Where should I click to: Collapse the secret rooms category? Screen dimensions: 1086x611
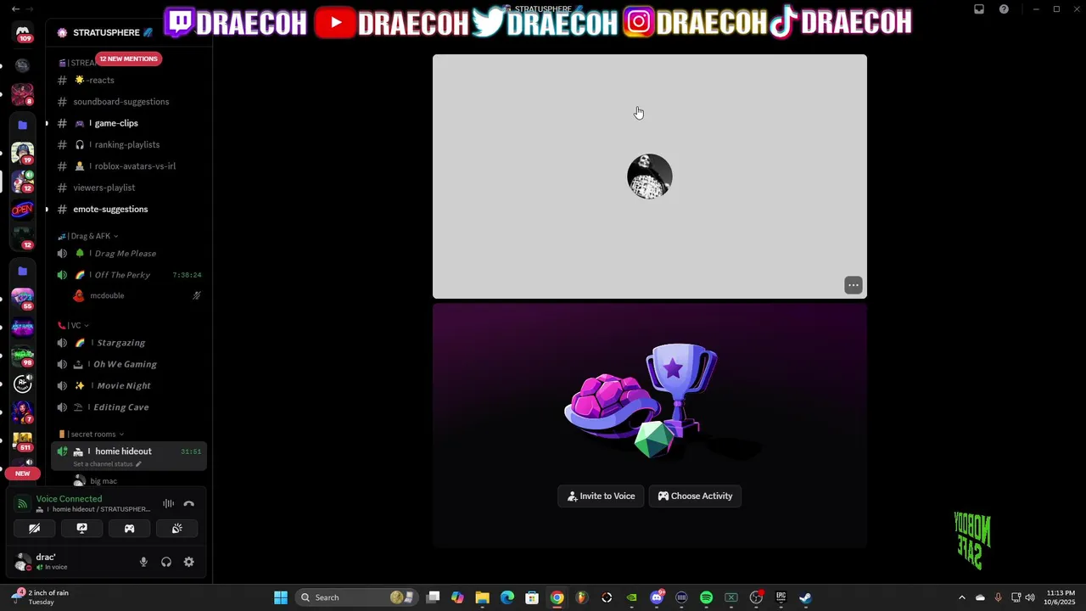click(91, 434)
